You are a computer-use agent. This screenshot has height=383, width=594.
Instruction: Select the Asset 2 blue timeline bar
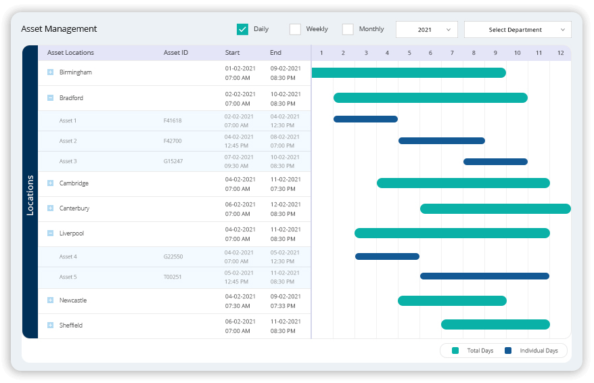coord(441,141)
